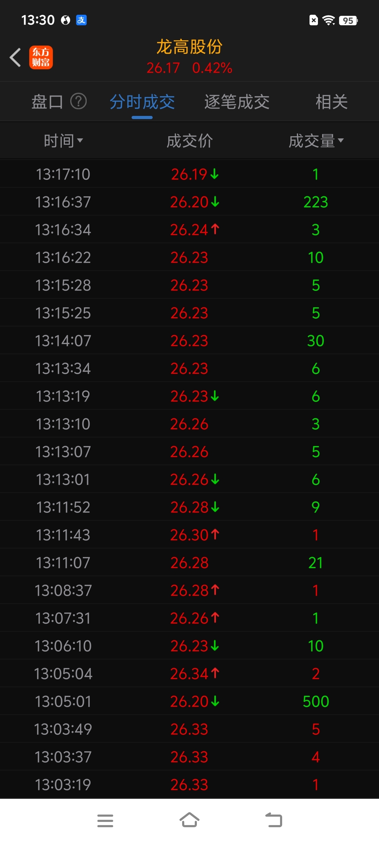Image resolution: width=379 pixels, height=843 pixels.
Task: Tap the Wi-Fi status icon
Action: (x=329, y=20)
